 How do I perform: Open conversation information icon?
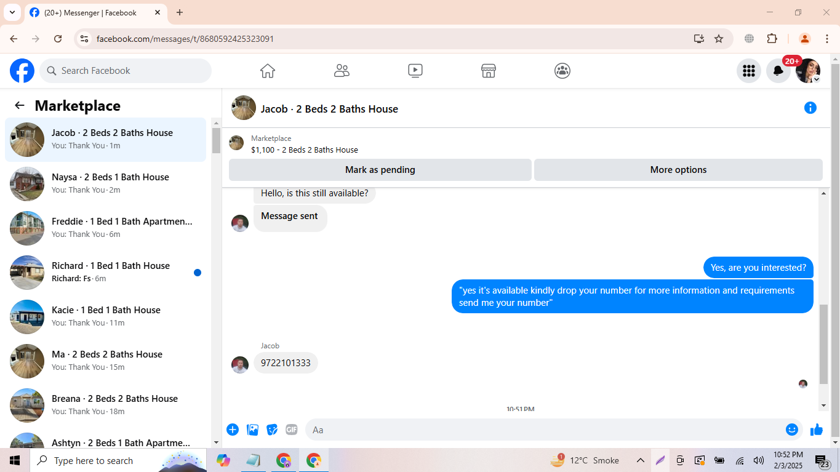click(810, 108)
